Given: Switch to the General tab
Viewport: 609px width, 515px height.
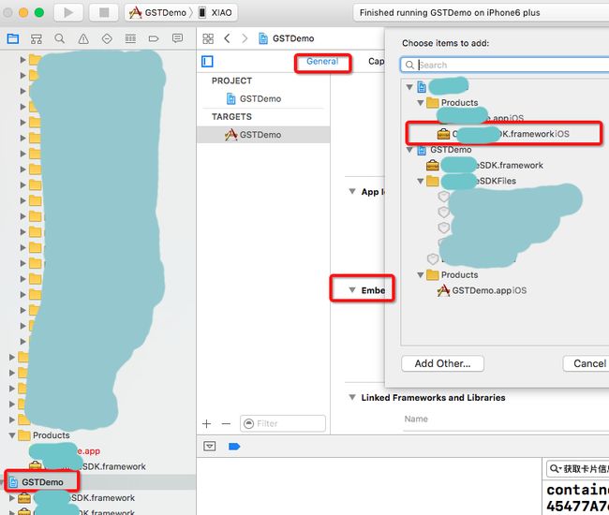Looking at the screenshot, I should (x=322, y=61).
